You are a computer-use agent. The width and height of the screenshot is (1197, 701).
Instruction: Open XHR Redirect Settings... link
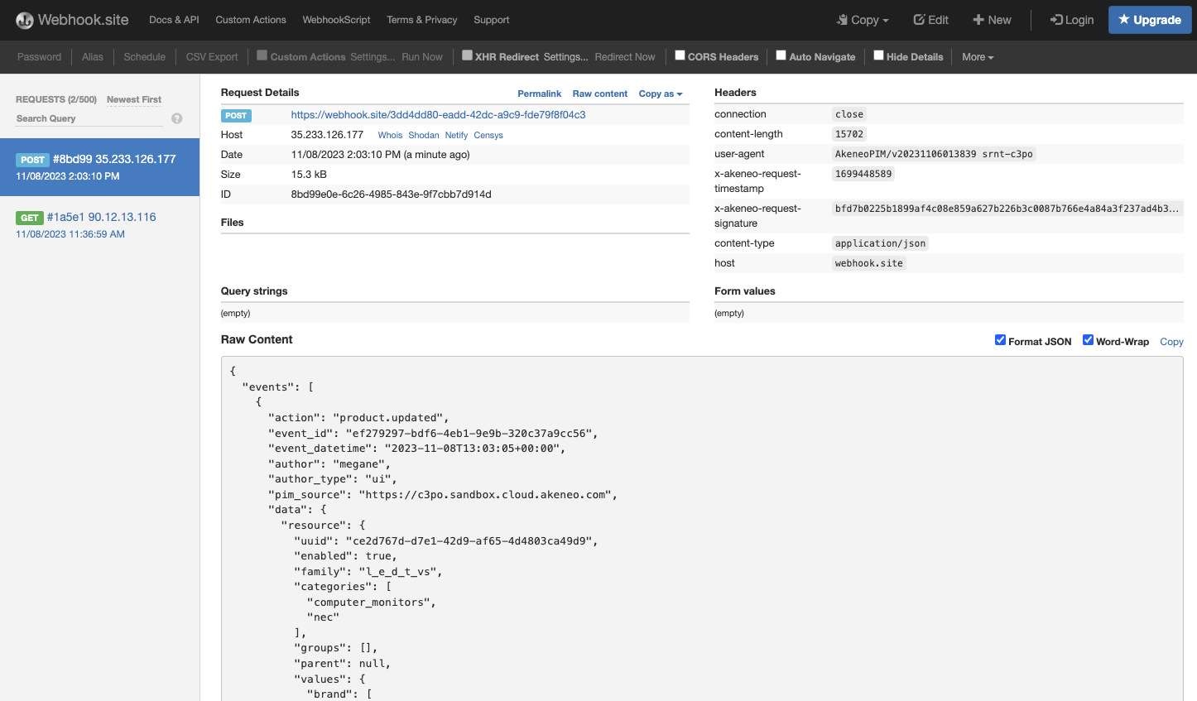566,57
